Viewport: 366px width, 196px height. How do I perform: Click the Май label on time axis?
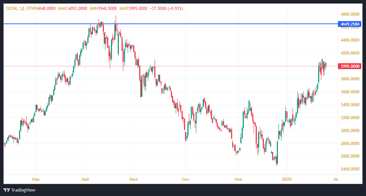point(86,179)
